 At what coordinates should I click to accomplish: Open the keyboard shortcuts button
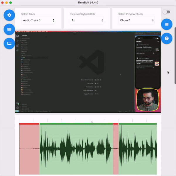pyautogui.click(x=9, y=29)
